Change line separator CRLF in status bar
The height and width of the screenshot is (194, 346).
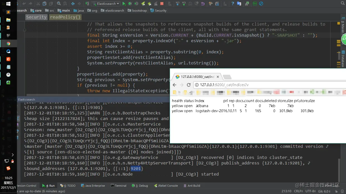298,191
